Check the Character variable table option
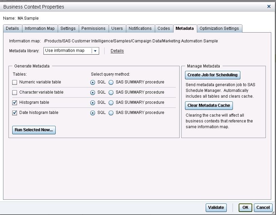 point(15,92)
